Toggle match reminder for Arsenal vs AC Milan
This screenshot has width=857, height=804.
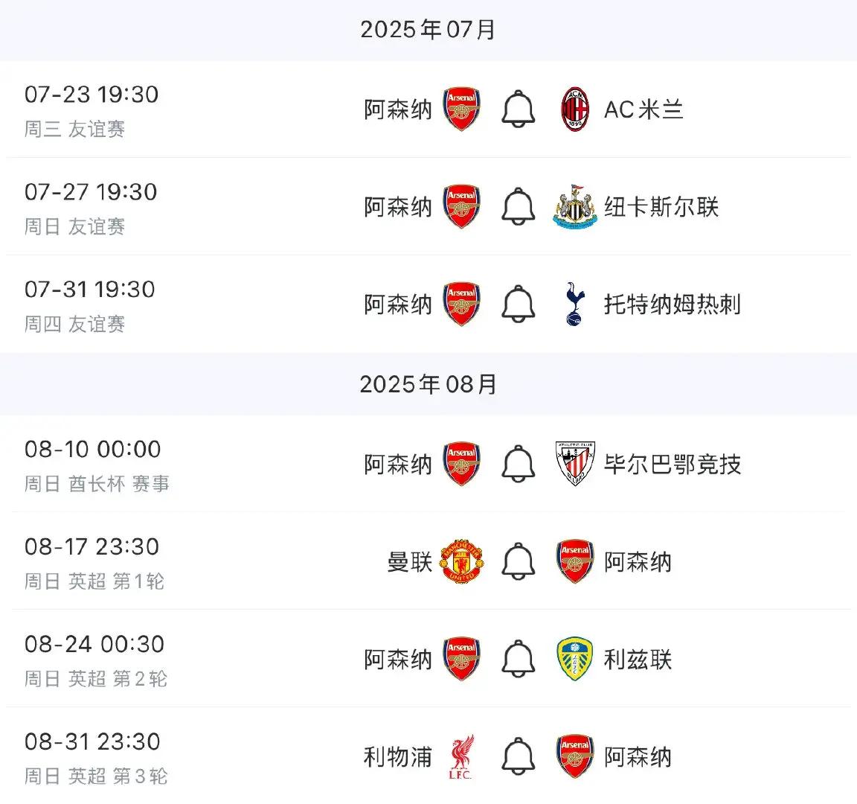[x=518, y=109]
